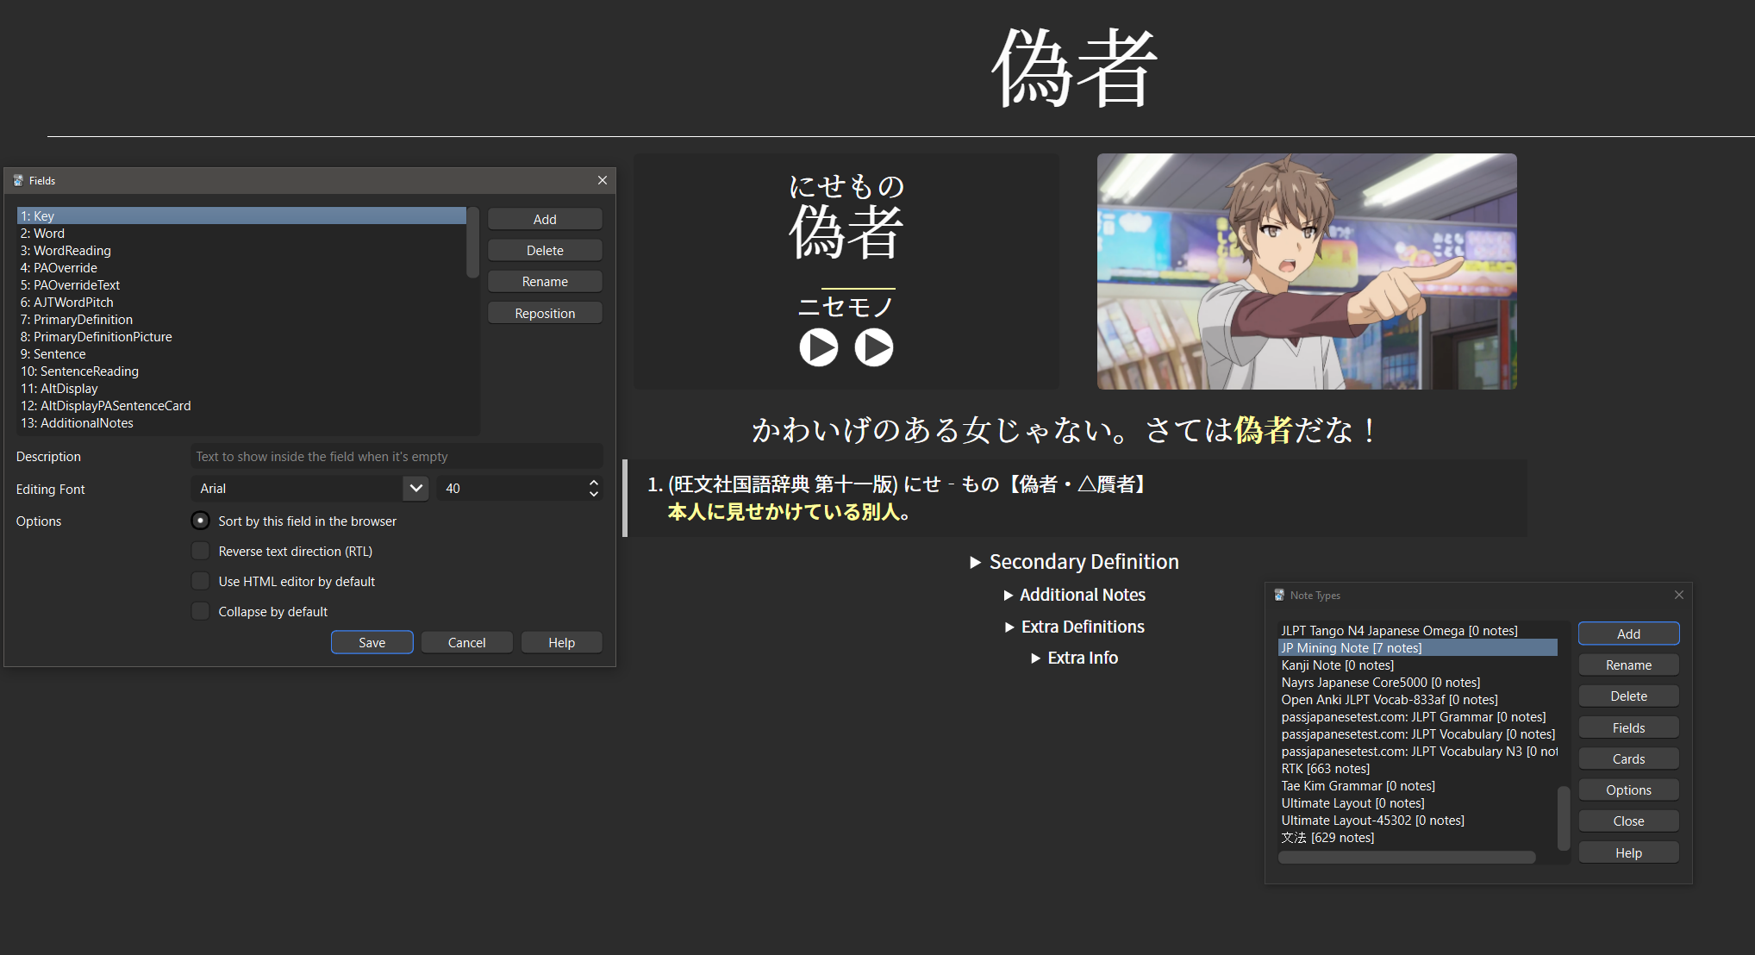The height and width of the screenshot is (955, 1755).
Task: Open Cards for JP Mining Note
Action: (x=1627, y=758)
